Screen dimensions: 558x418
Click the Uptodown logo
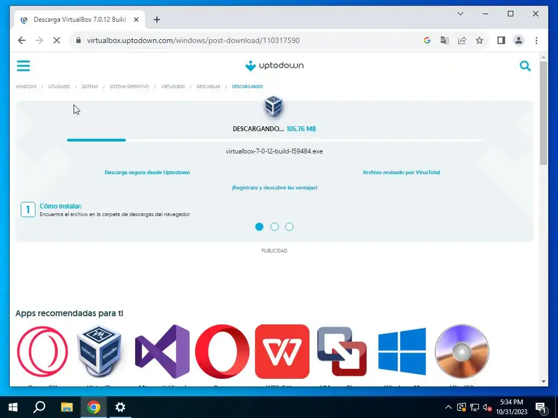[275, 66]
